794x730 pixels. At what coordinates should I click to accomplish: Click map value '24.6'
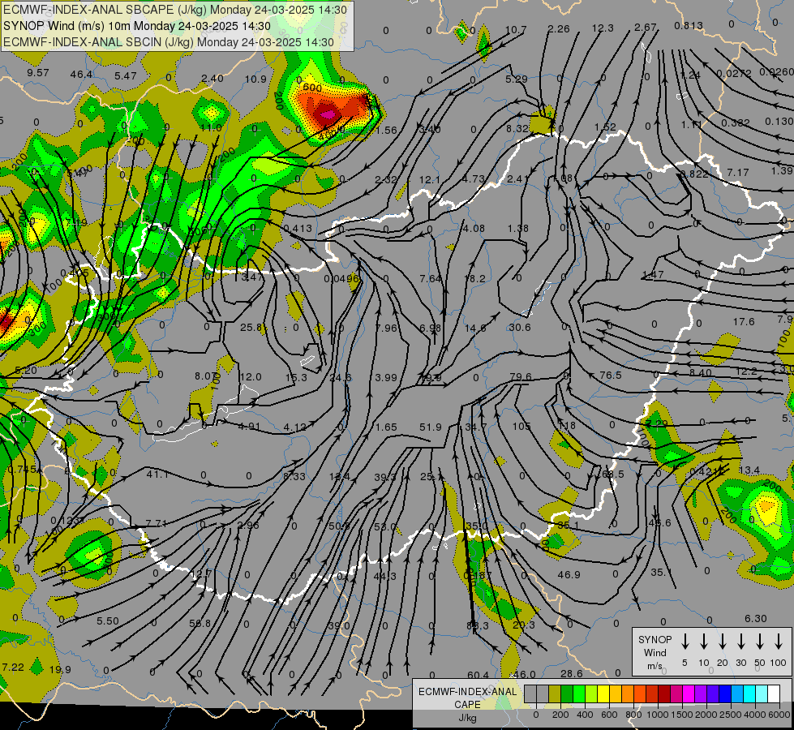[341, 377]
